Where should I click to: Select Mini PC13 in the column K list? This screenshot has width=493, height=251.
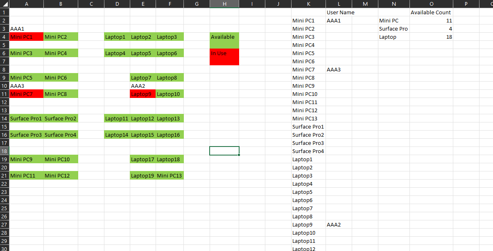308,118
